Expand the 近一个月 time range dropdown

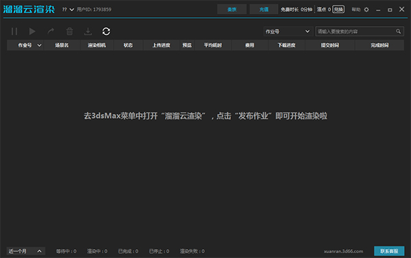click(26, 251)
